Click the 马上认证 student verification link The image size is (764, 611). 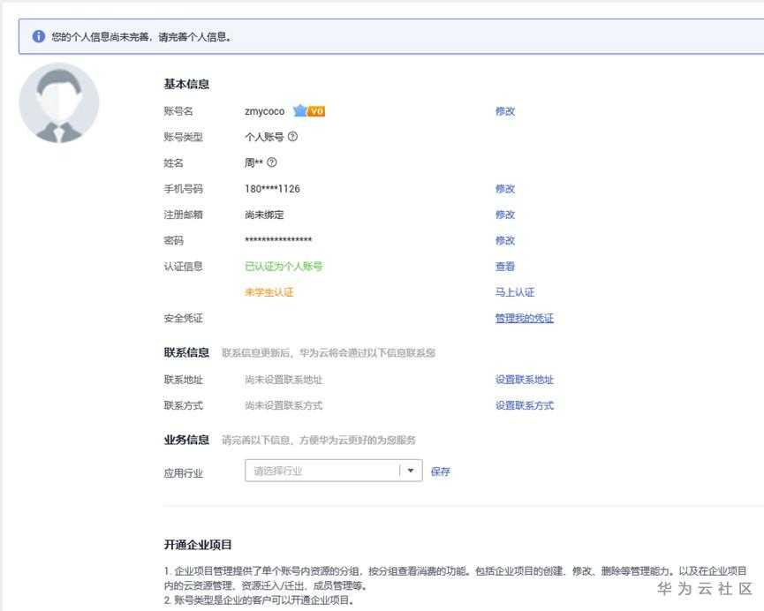(x=515, y=292)
